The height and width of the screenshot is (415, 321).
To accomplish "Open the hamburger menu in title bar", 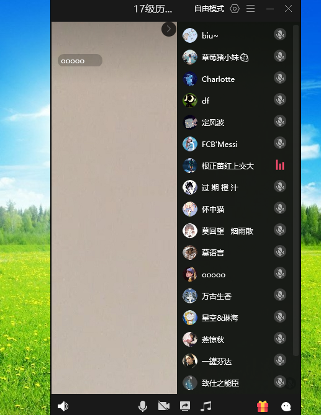I will pos(250,9).
